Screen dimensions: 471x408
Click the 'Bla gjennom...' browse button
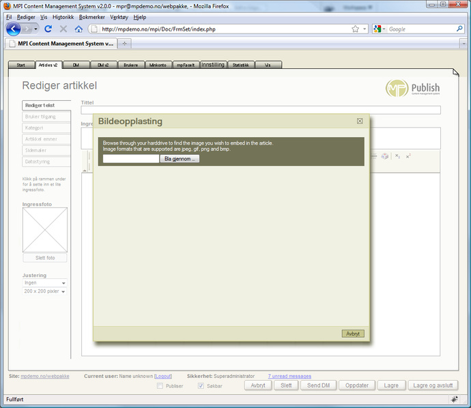point(180,159)
